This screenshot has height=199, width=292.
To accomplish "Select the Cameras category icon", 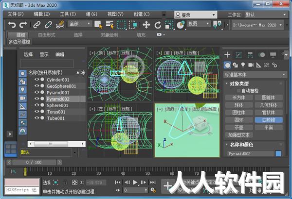I will coord(251,65).
